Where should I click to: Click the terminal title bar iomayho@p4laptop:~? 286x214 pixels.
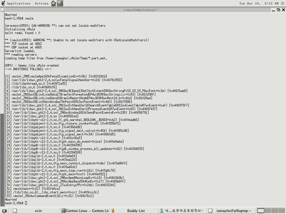click(138, 10)
